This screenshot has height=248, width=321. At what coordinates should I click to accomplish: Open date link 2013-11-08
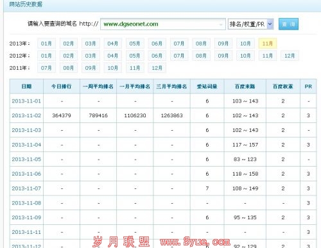26,203
